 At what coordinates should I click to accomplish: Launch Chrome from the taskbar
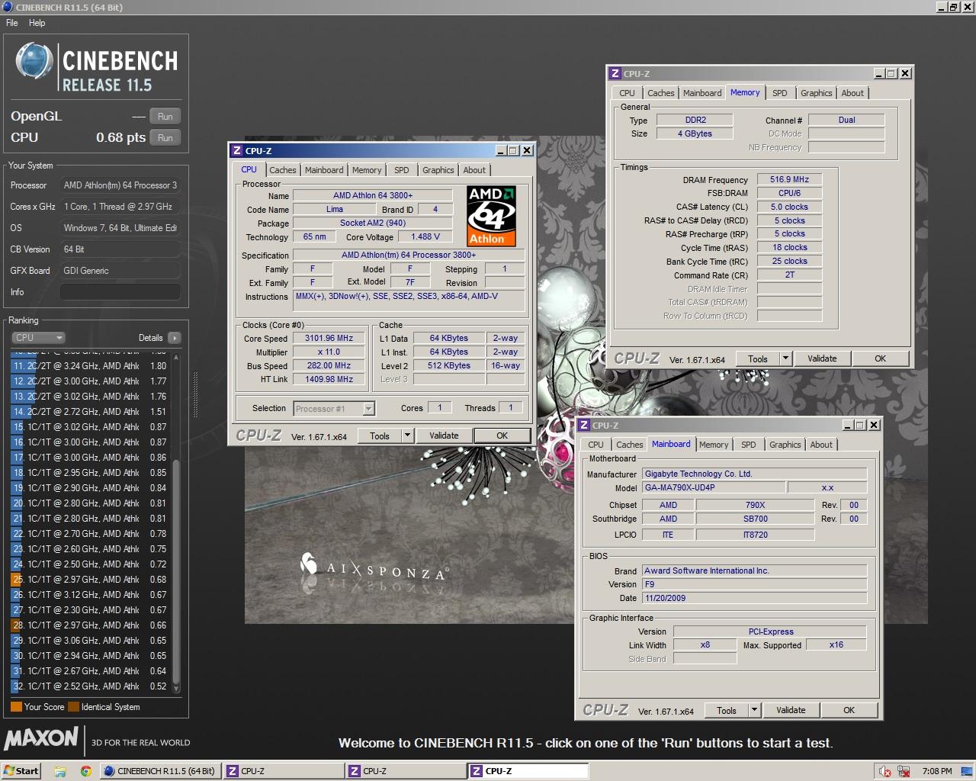[86, 771]
